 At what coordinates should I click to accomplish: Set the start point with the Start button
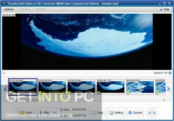(x=65, y=110)
